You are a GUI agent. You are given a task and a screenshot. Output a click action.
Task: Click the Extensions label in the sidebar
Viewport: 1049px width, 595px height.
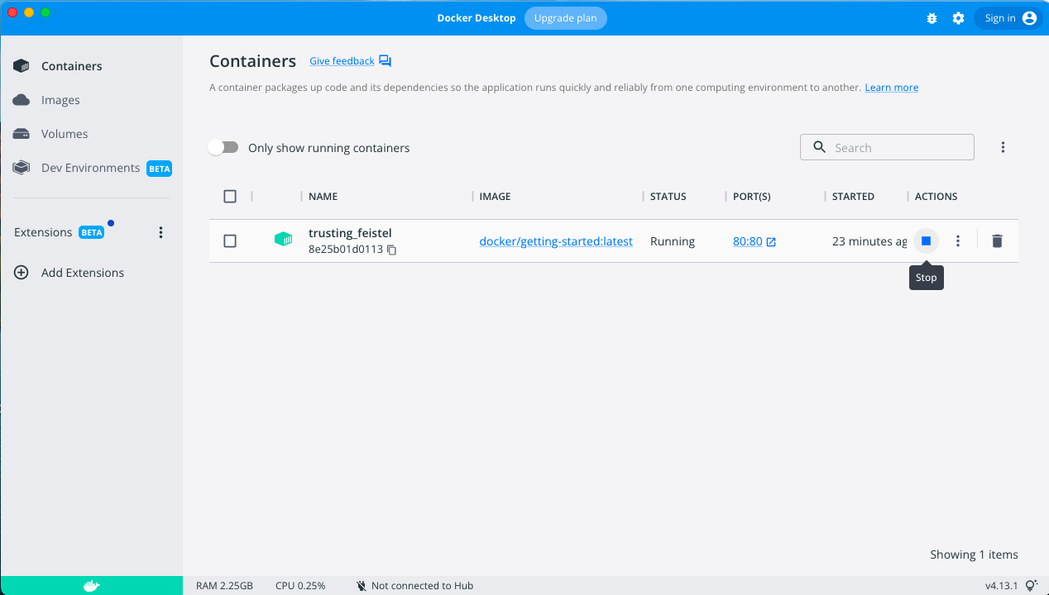tap(43, 232)
